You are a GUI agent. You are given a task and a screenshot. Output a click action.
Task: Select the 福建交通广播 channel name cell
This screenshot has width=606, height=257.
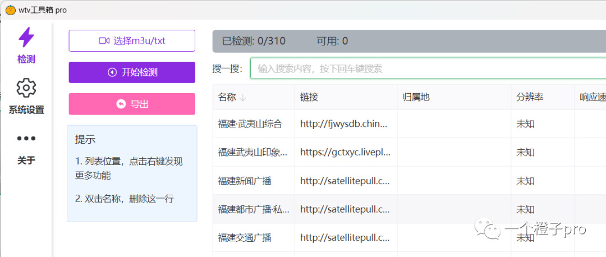tap(245, 238)
